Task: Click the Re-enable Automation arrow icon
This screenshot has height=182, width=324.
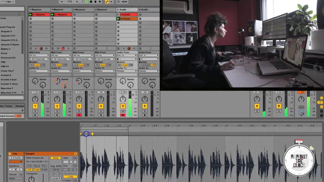Action: tap(111, 2)
